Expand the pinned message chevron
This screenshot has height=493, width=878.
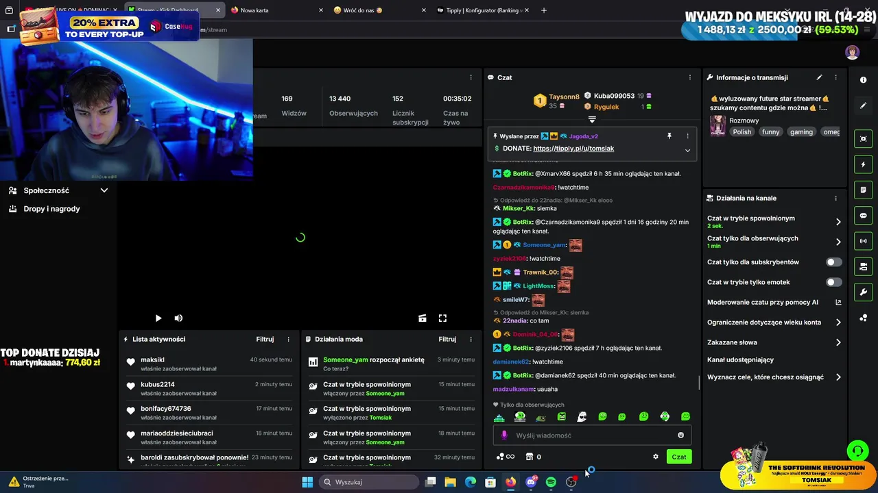pyautogui.click(x=687, y=150)
